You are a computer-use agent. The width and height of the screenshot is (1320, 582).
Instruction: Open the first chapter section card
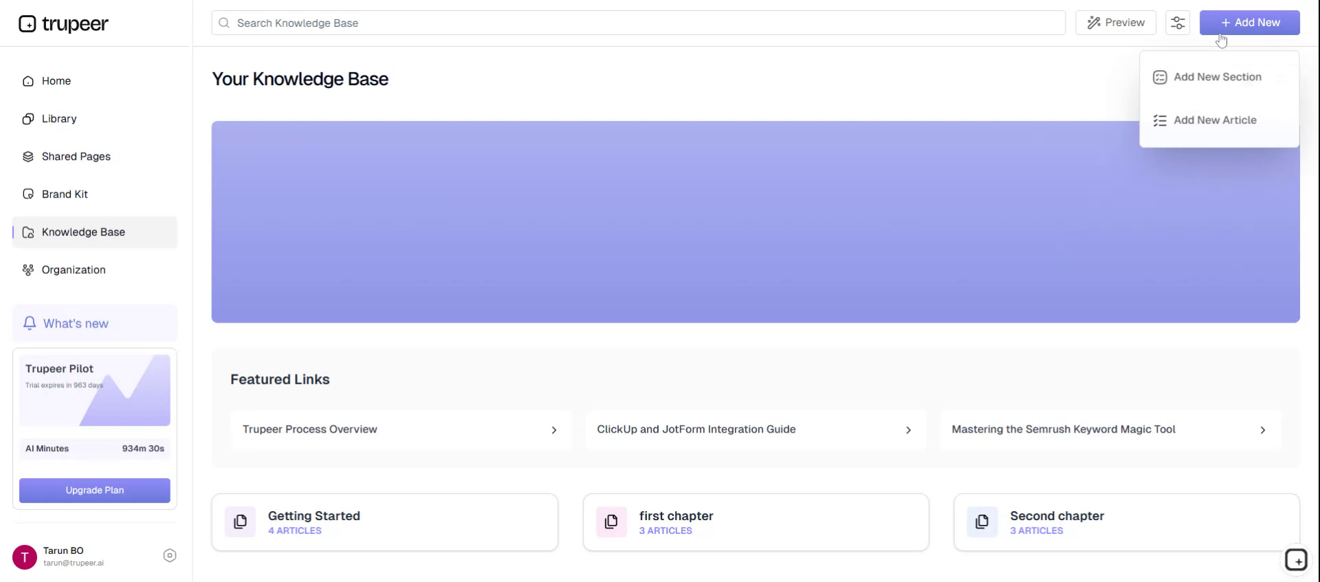(x=756, y=522)
